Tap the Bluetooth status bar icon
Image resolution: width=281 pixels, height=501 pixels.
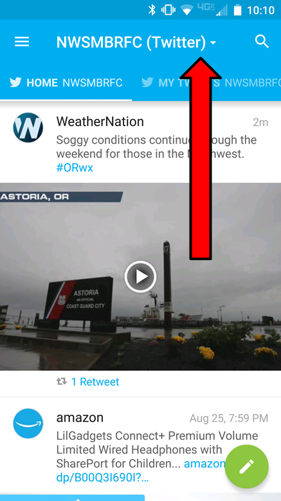152,10
